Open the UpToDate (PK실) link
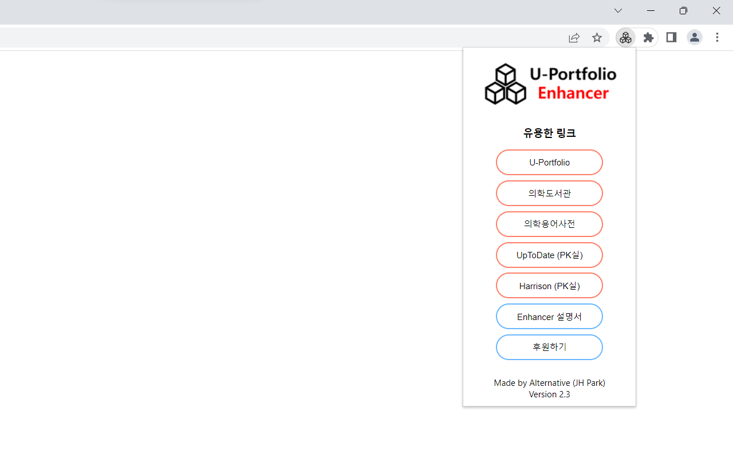733x458 pixels. click(549, 255)
